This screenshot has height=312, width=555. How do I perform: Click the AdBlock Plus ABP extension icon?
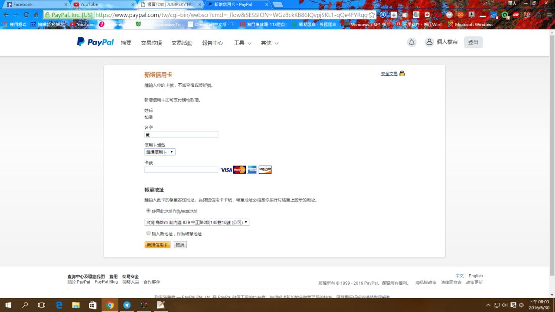(516, 15)
